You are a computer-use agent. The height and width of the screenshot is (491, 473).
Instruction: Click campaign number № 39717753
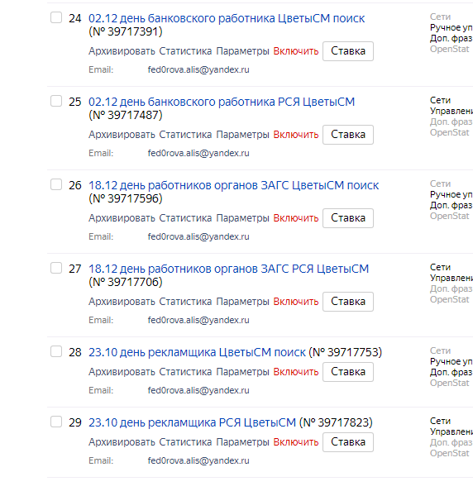346,353
